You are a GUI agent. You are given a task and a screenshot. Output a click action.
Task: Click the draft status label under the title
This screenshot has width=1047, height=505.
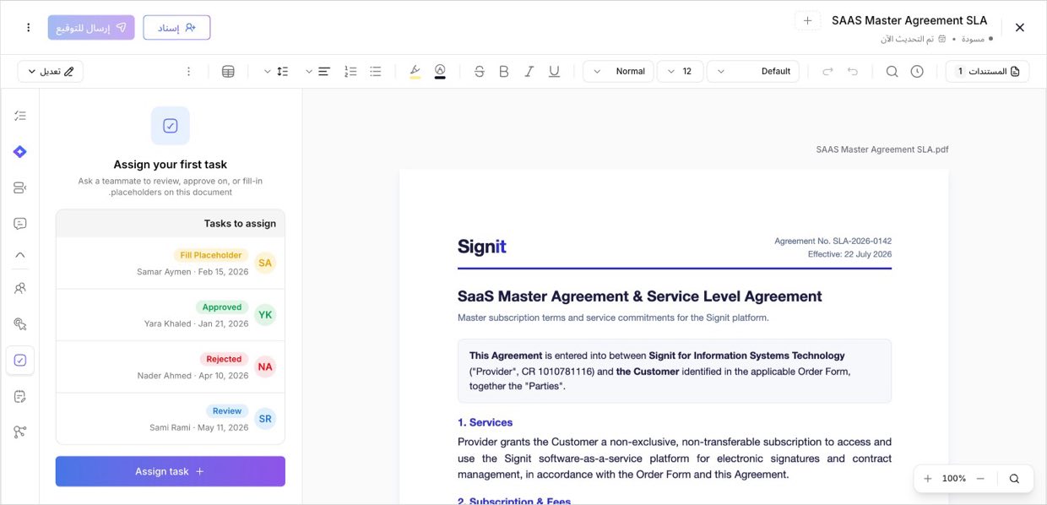[x=973, y=39]
